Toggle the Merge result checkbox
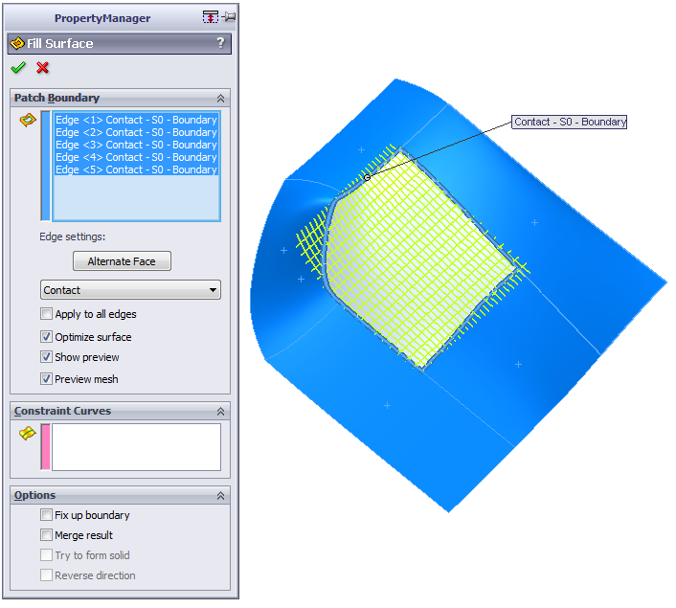The image size is (676, 608). click(x=47, y=535)
